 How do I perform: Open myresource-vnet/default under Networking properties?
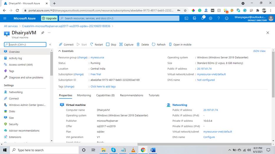pyautogui.click(x=218, y=132)
